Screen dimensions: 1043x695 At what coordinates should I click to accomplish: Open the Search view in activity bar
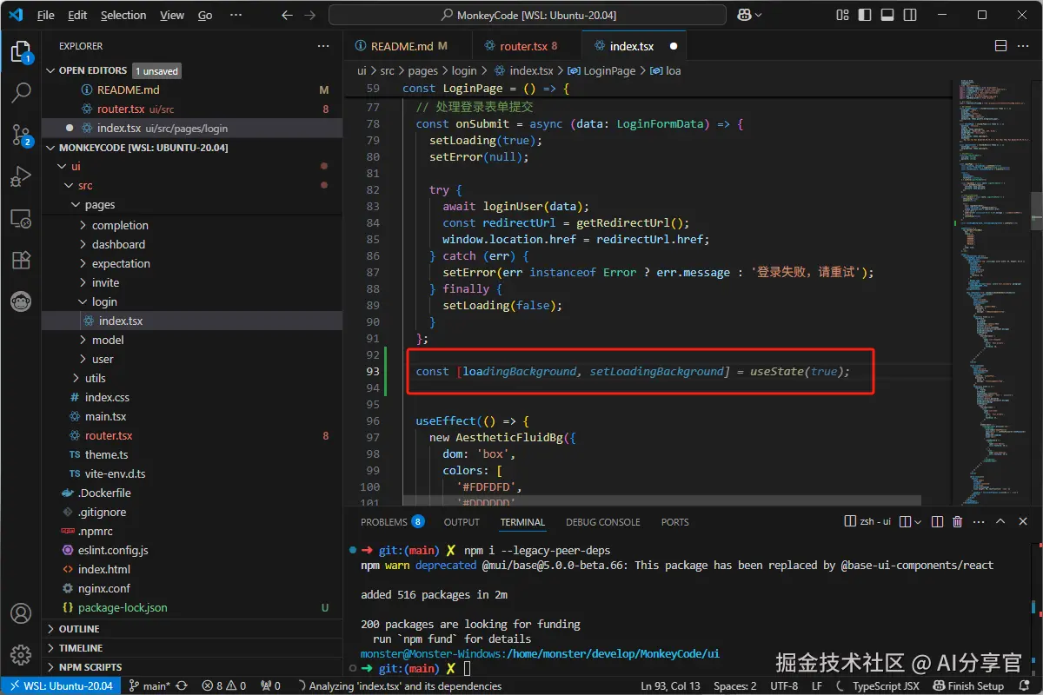(21, 93)
